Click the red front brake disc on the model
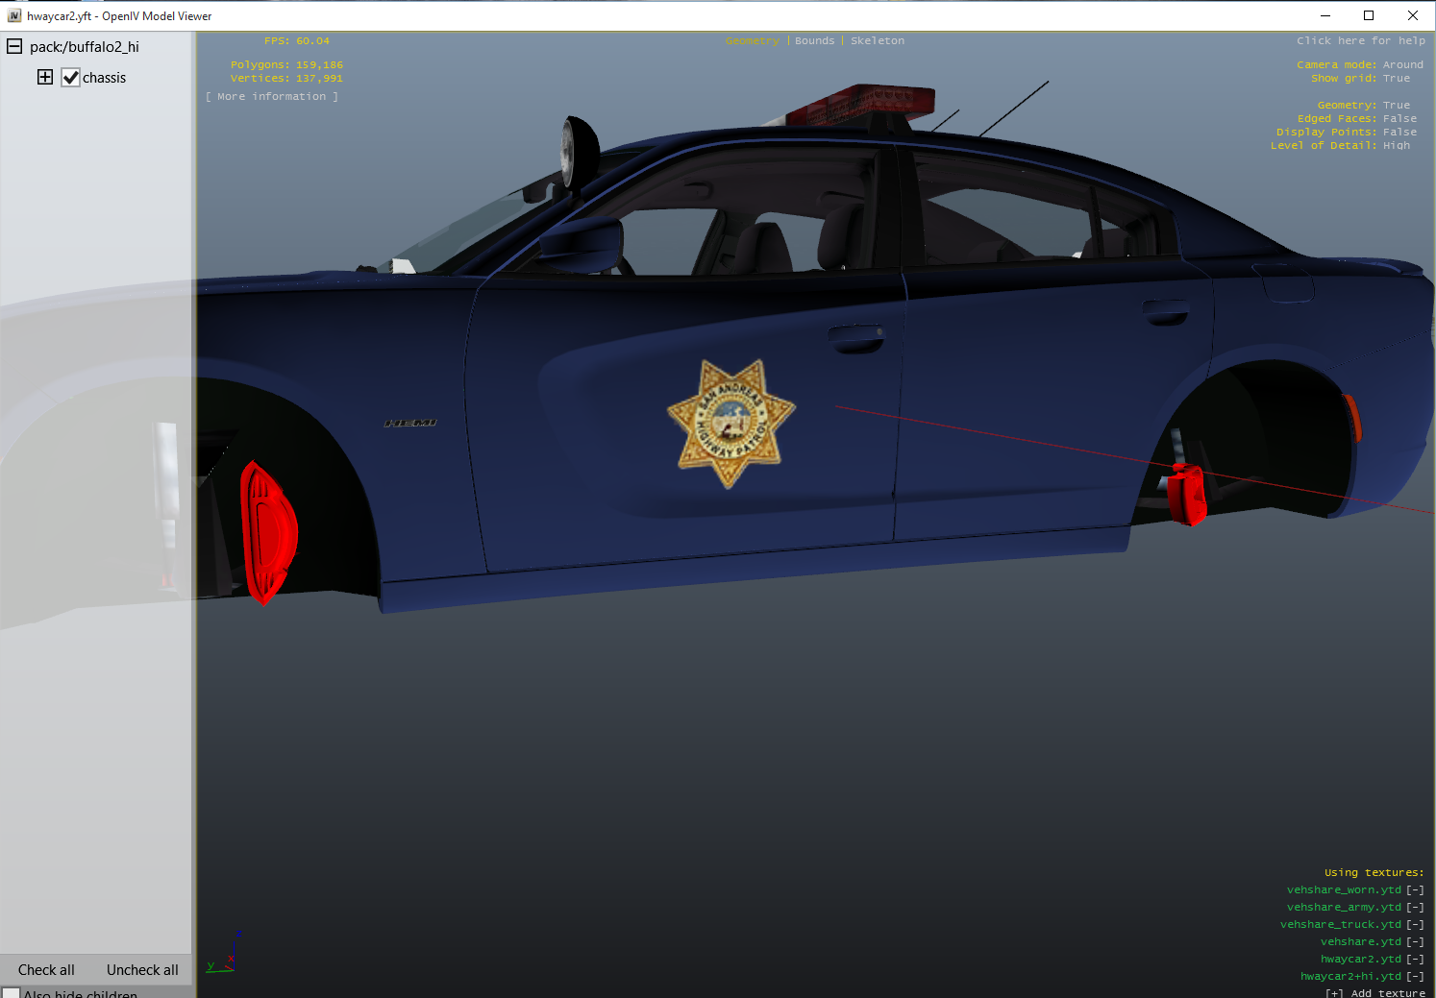Image resolution: width=1436 pixels, height=998 pixels. click(268, 532)
